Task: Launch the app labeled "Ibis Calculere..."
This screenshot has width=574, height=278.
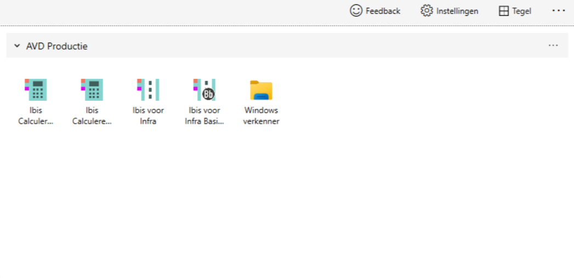Action: tap(92, 102)
